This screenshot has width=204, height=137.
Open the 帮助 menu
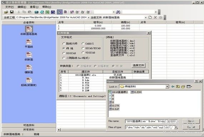click(46, 7)
